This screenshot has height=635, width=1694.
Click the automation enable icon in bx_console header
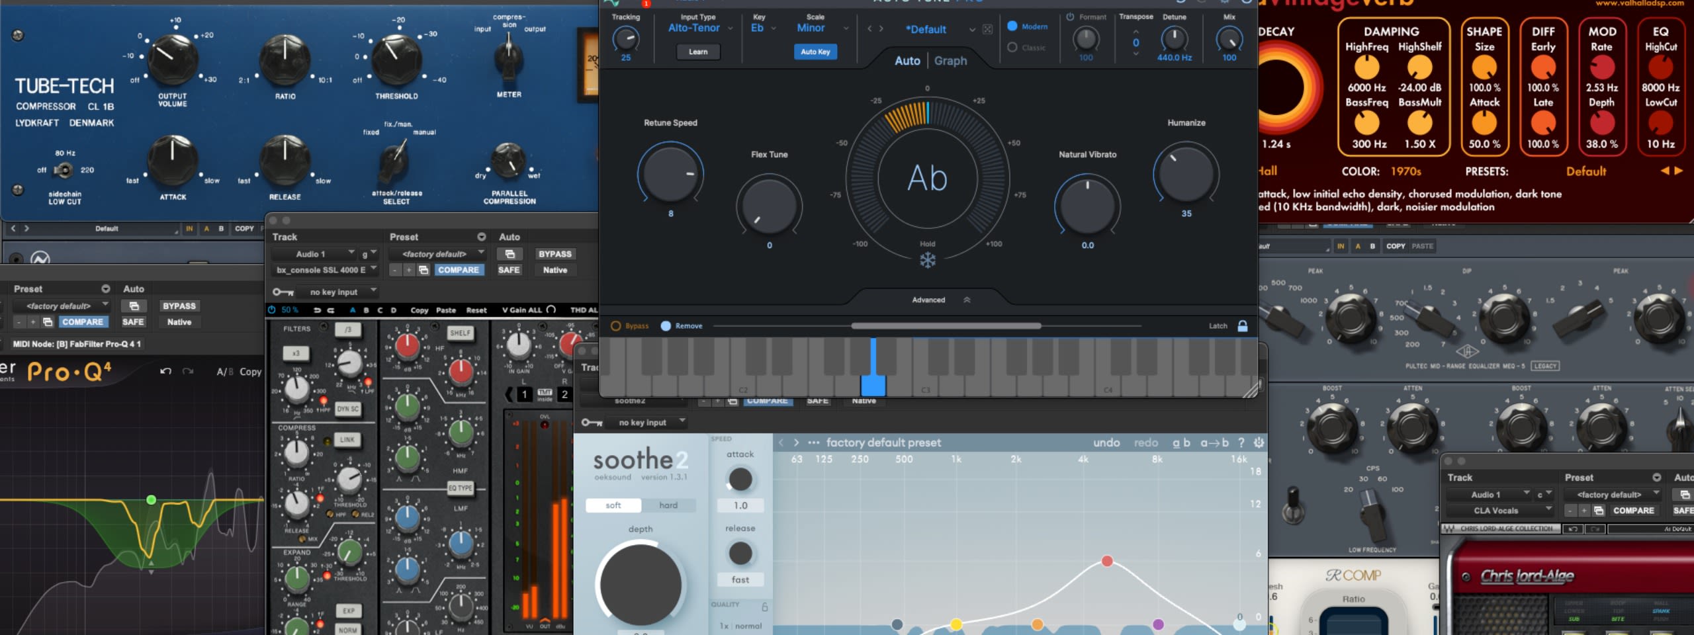(x=510, y=254)
